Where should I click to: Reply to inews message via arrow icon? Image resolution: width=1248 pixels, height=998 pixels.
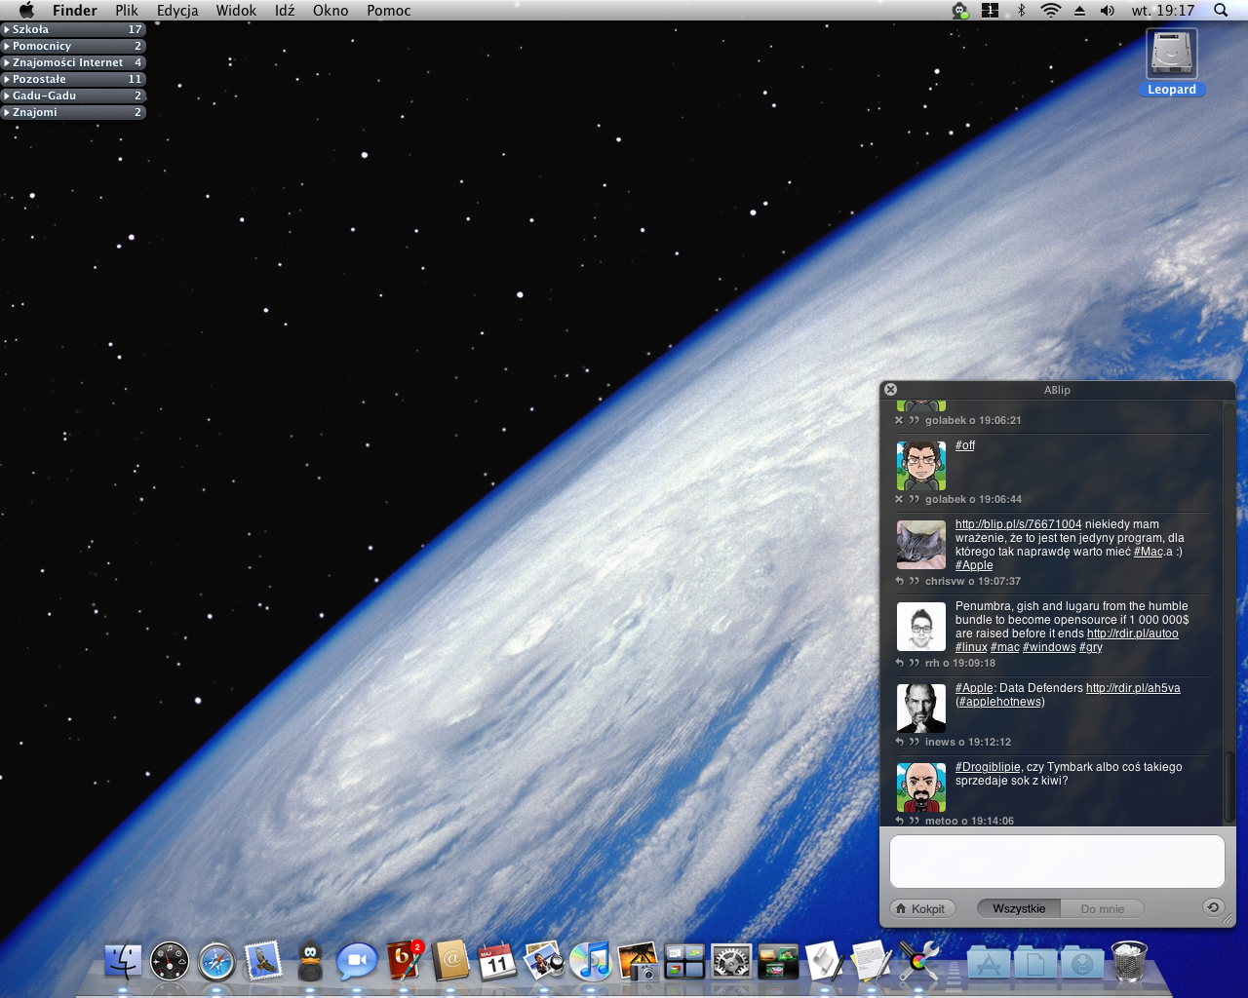[x=899, y=742]
